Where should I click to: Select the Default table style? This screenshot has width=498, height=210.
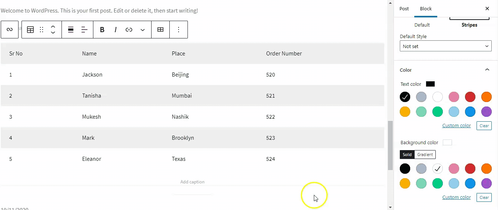pyautogui.click(x=422, y=25)
